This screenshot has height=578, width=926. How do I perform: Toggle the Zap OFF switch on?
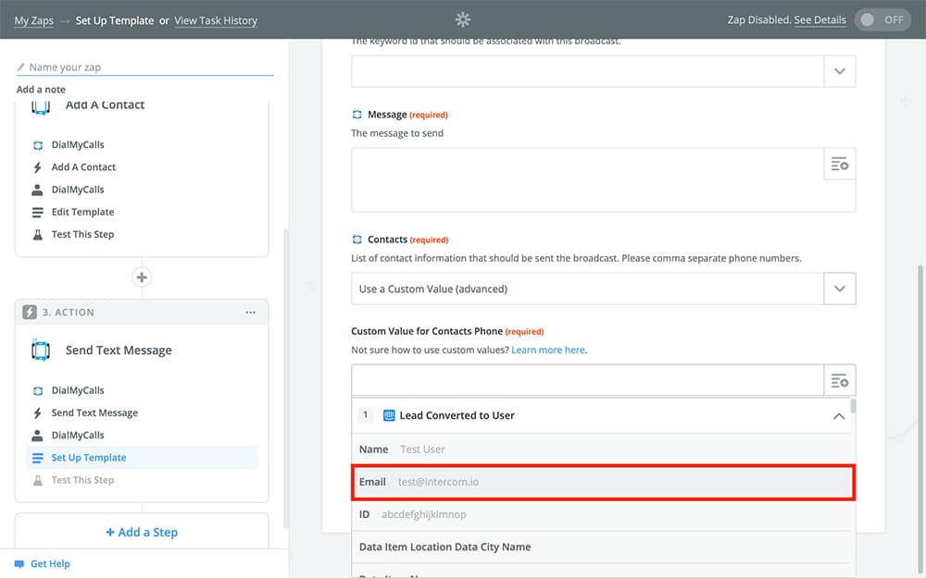coord(882,19)
